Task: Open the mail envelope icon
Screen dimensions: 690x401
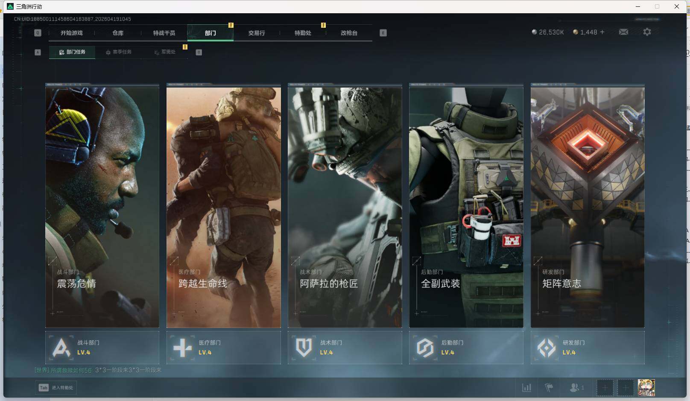Action: pos(623,32)
